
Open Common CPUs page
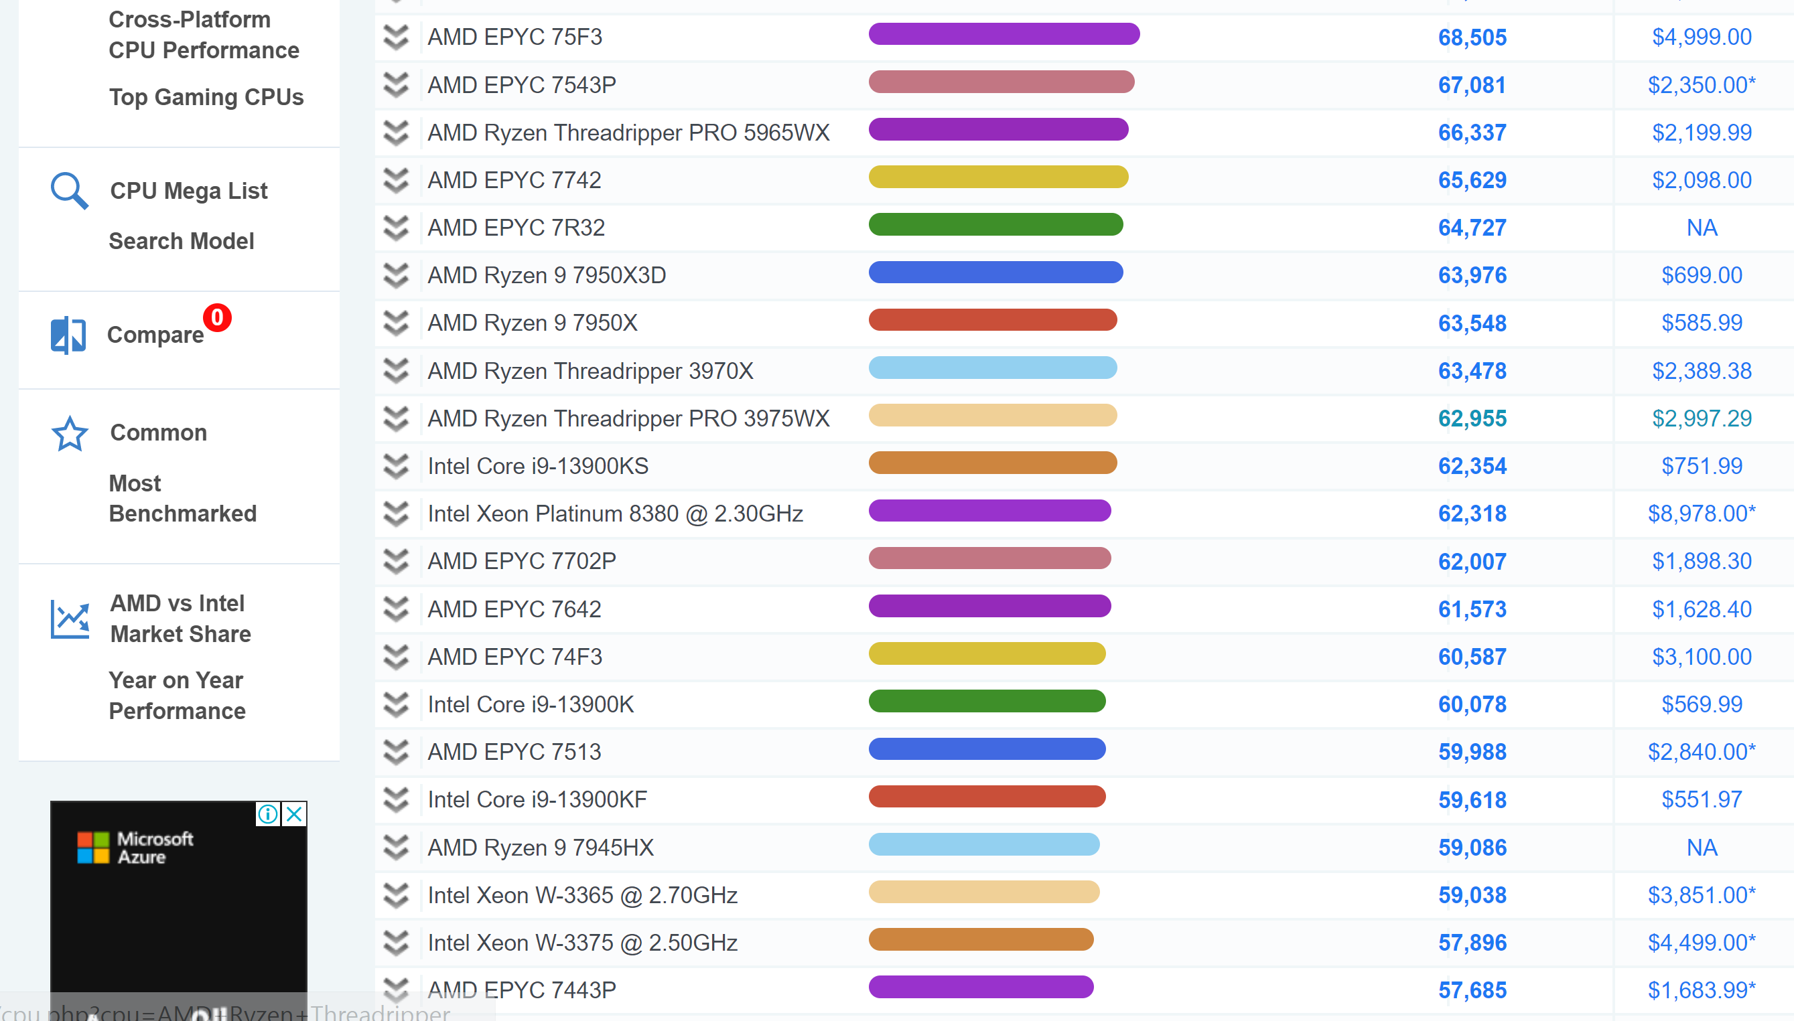159,433
